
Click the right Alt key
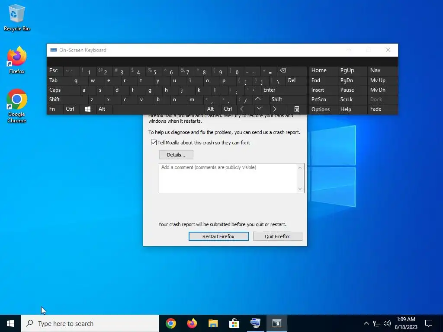(x=213, y=109)
